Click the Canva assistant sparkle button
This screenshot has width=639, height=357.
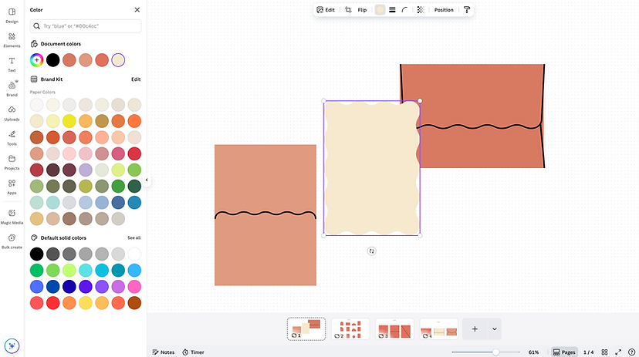[x=12, y=345]
